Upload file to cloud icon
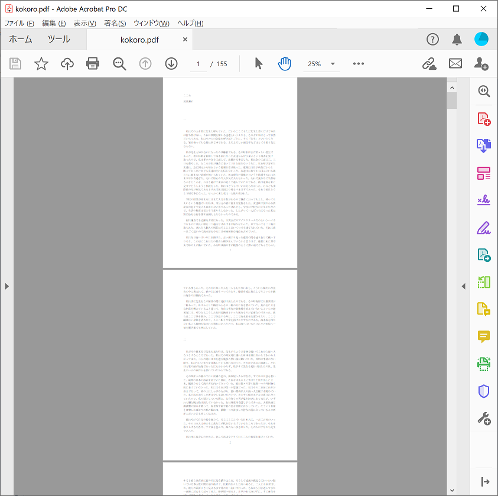The image size is (498, 496). 67,64
